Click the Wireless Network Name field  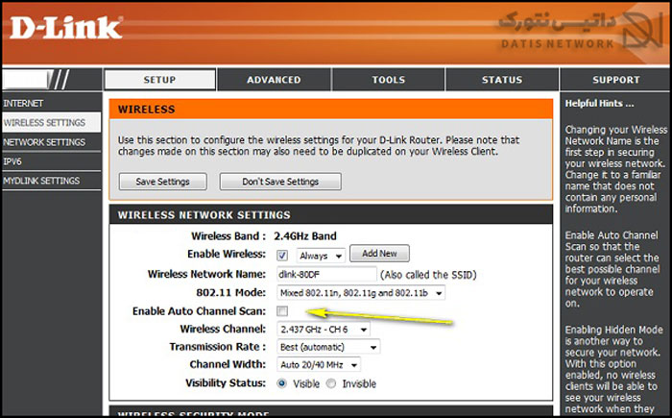coord(326,274)
